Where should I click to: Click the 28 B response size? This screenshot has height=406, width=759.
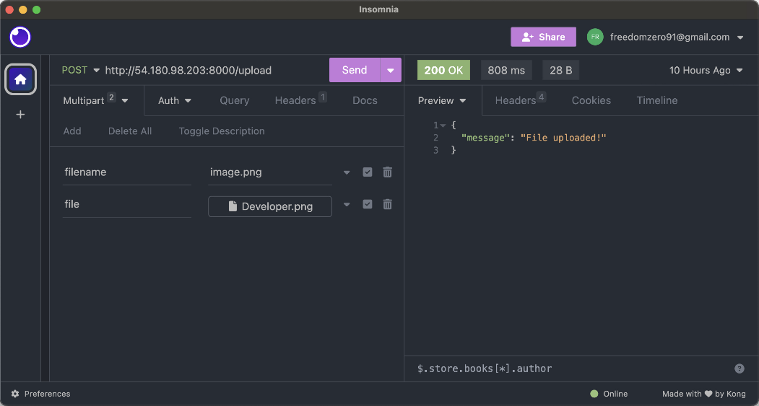point(560,70)
